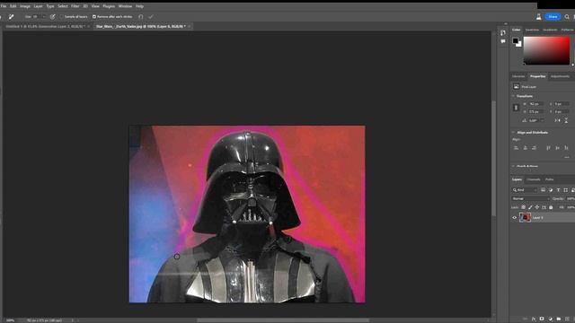The width and height of the screenshot is (575, 323).
Task: Toggle the width-height link constraint
Action: pos(516,108)
